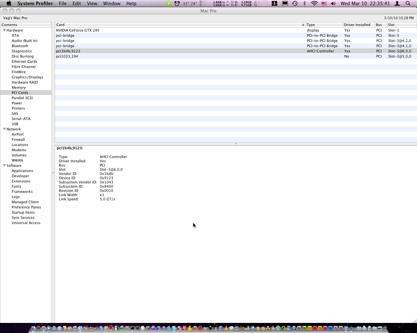Open After Effects from the Dock
The image size is (417, 333).
[299, 328]
